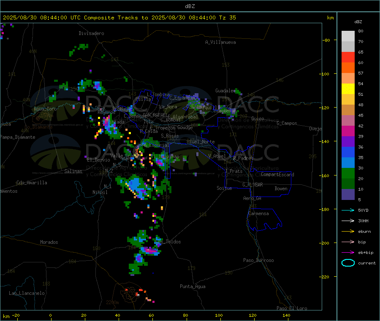Image resolution: width=380 pixels, height=321 pixels.
Task: Click the 'Agua_Toro' map label
Action: (x=45, y=109)
